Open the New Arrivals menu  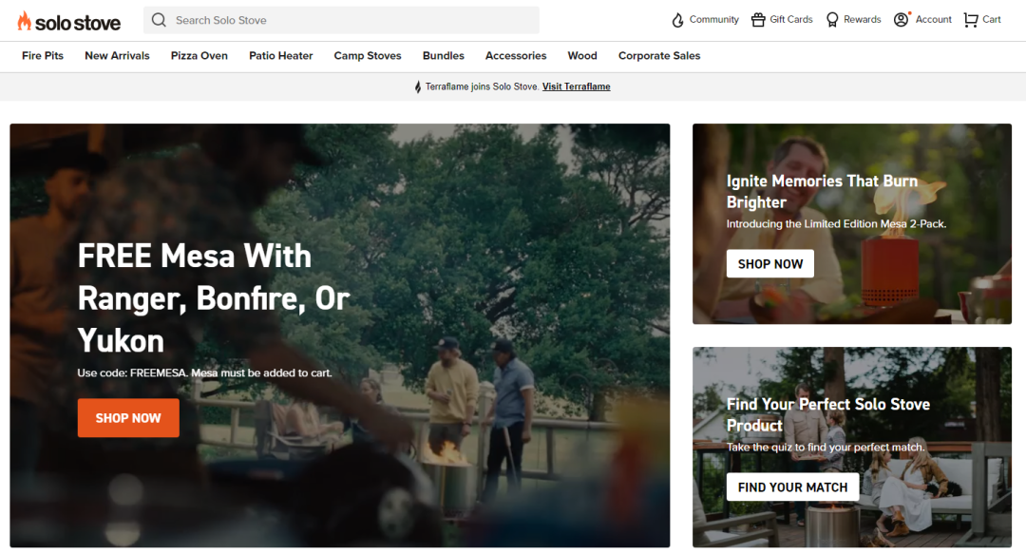[x=117, y=56]
